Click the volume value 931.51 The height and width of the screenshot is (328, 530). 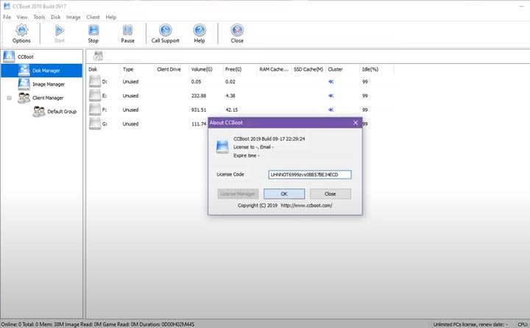click(x=199, y=110)
